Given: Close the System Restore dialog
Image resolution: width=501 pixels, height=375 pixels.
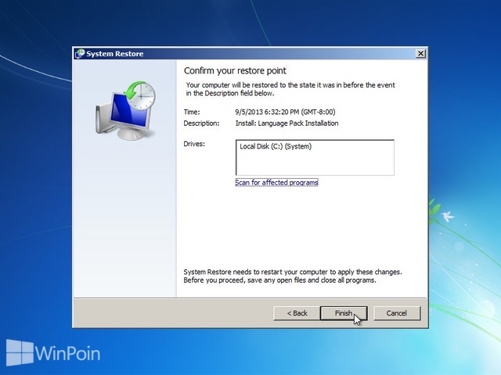Looking at the screenshot, I should coord(421,54).
